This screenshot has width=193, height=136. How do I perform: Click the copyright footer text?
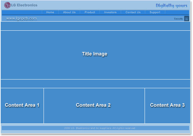pos(100,128)
